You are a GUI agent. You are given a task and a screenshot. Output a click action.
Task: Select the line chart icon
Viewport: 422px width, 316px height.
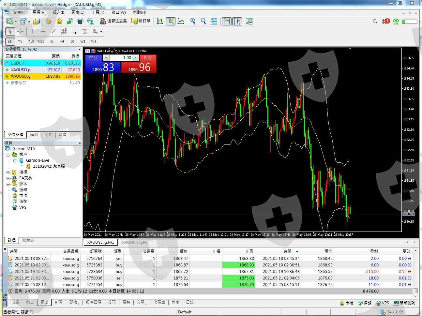coord(181,22)
